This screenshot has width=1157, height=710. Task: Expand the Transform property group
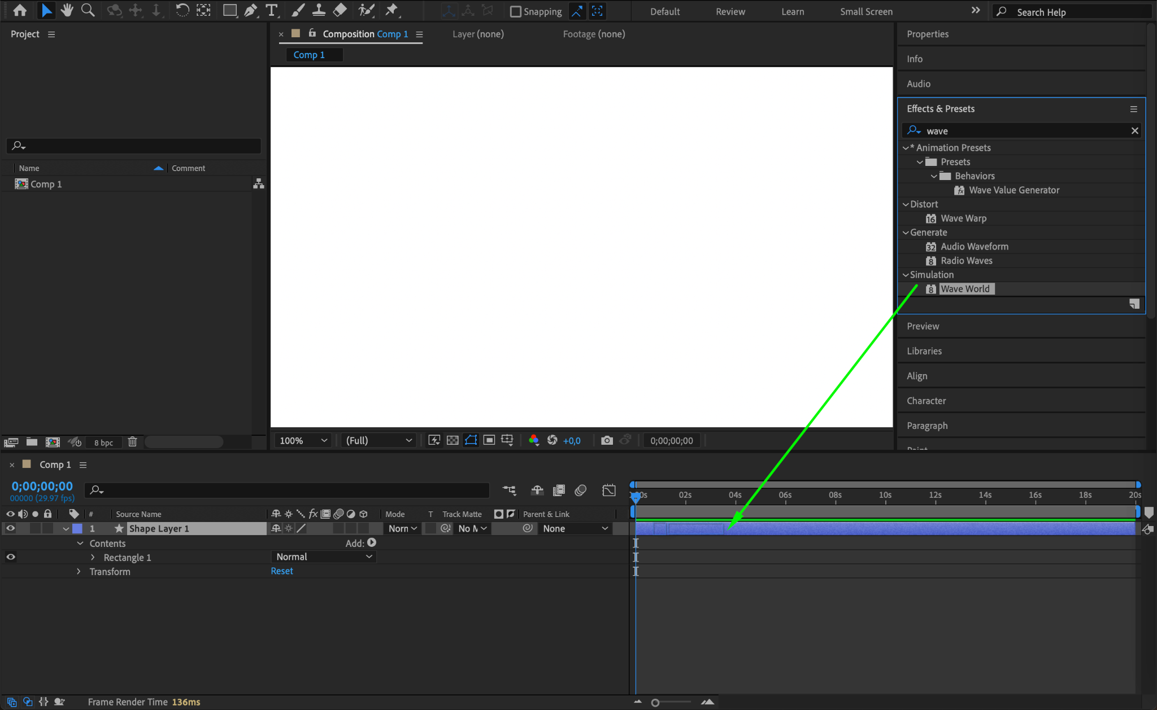[x=79, y=572]
